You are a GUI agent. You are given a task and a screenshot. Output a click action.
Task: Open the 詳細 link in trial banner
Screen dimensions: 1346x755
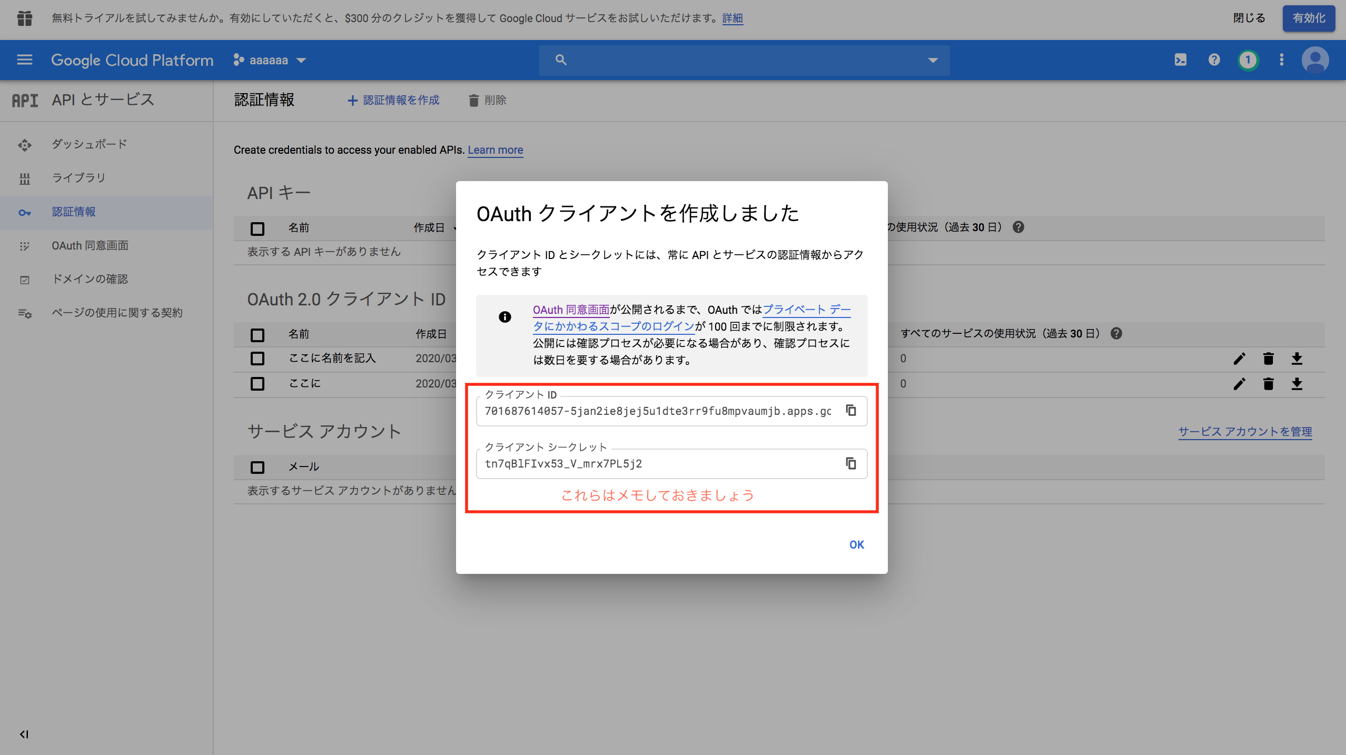(733, 18)
